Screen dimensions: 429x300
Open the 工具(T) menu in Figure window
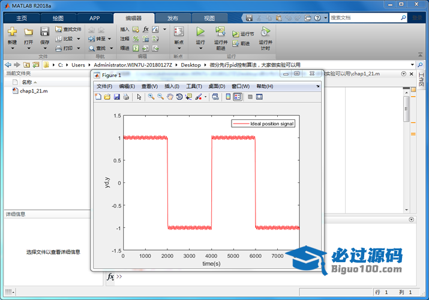pyautogui.click(x=194, y=86)
